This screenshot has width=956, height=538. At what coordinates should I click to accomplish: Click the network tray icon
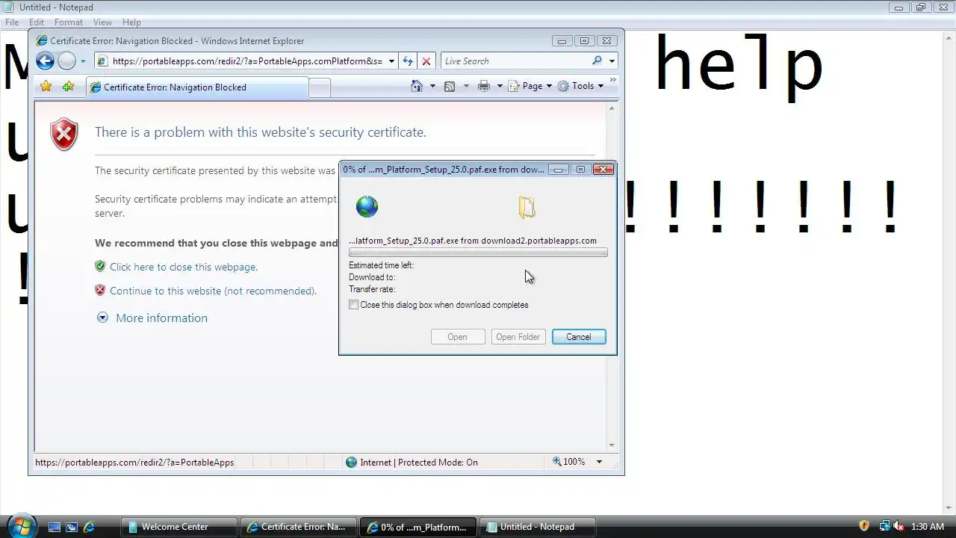click(x=884, y=527)
